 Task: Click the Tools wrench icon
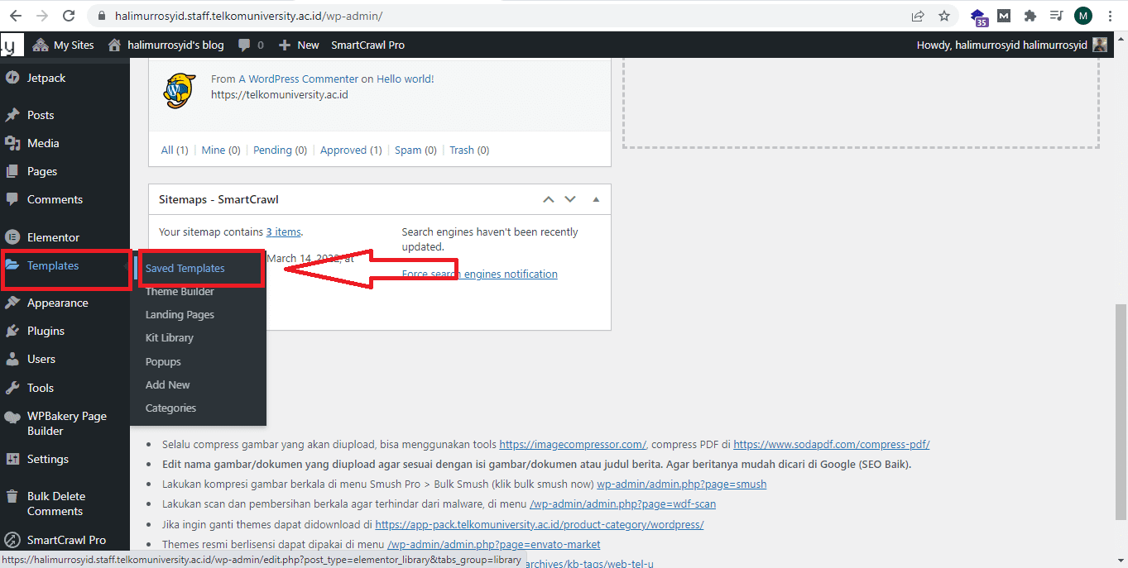12,388
